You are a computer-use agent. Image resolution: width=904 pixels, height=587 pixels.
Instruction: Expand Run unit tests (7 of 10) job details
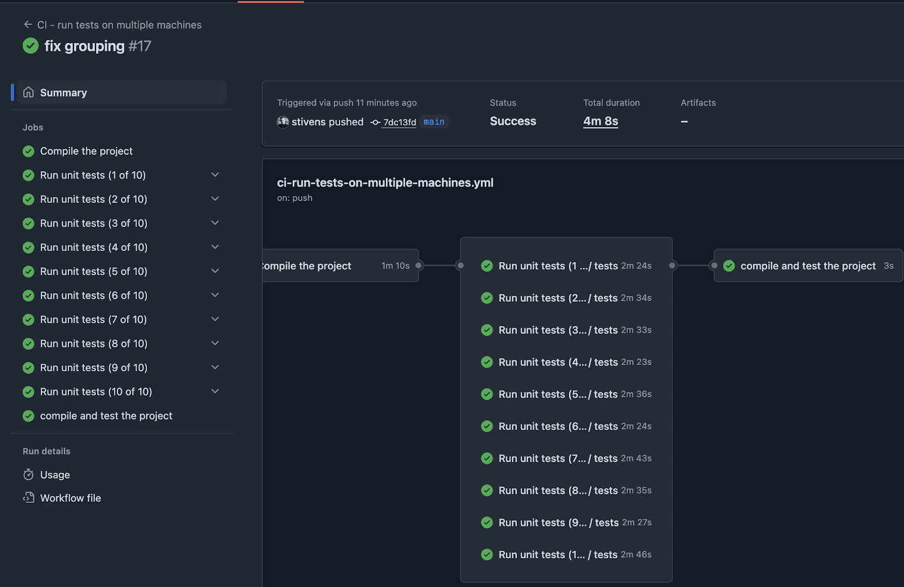(x=215, y=319)
